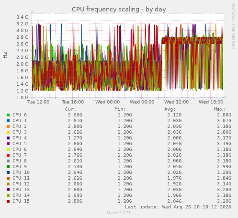Click the 'Wed 12:00' x-axis label
The image size is (238, 218).
(176, 102)
